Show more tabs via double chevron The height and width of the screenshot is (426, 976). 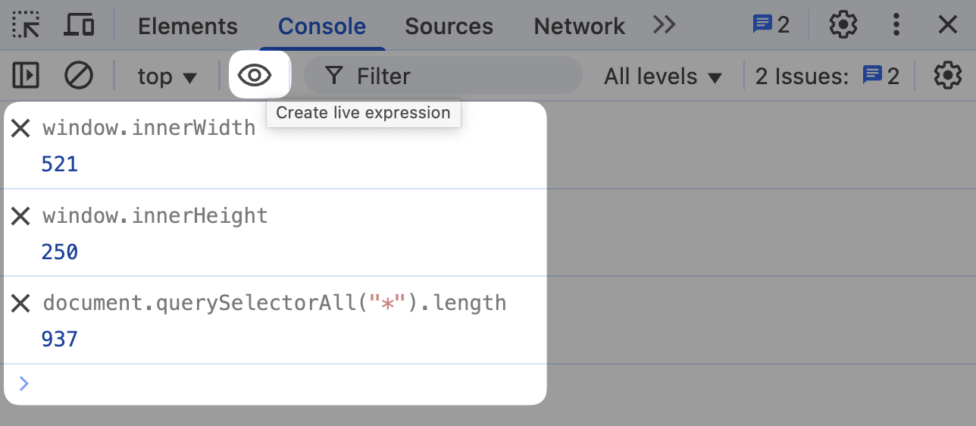[665, 25]
